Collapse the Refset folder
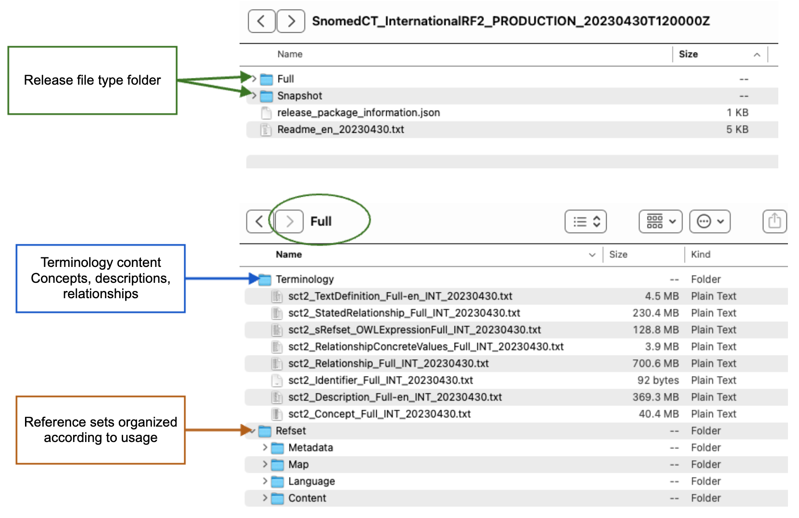The image size is (799, 518). point(253,431)
